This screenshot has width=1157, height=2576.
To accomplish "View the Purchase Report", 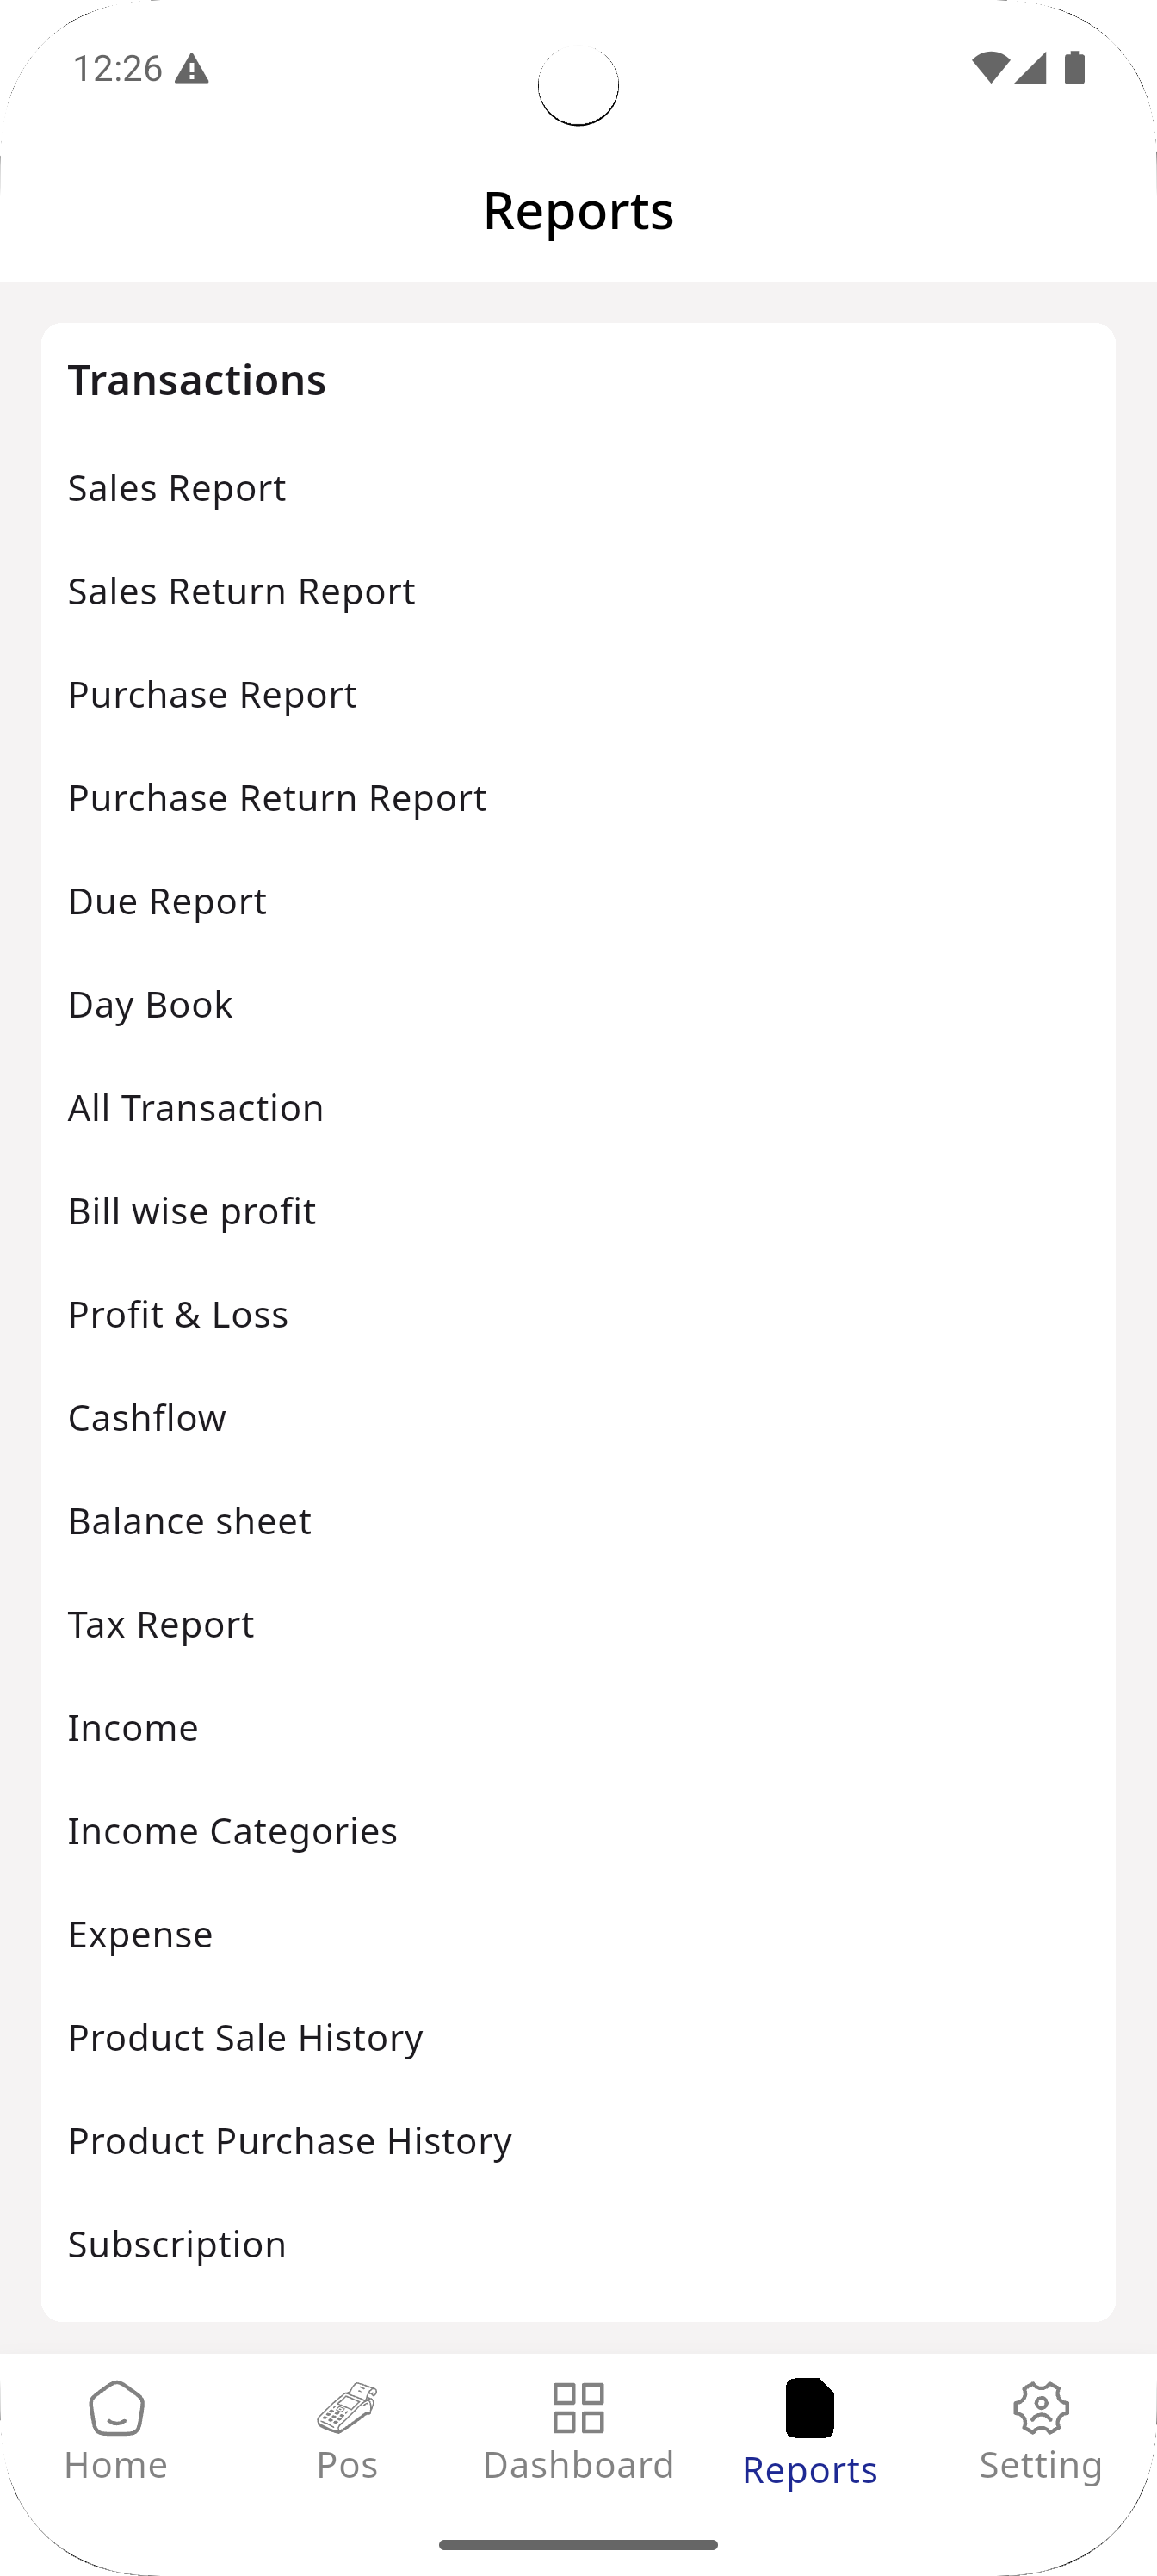I will (212, 695).
